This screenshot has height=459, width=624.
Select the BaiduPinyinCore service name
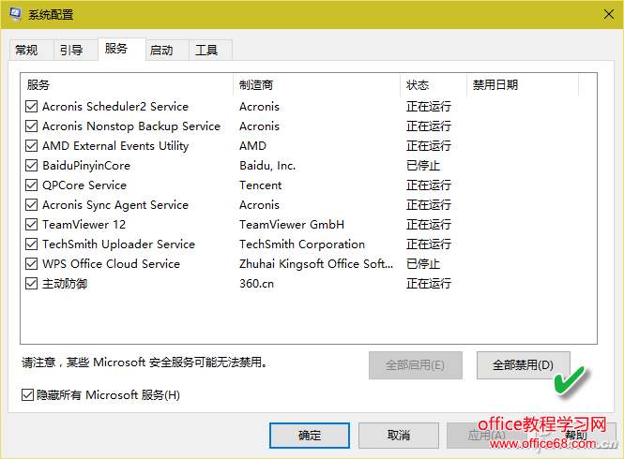click(86, 165)
